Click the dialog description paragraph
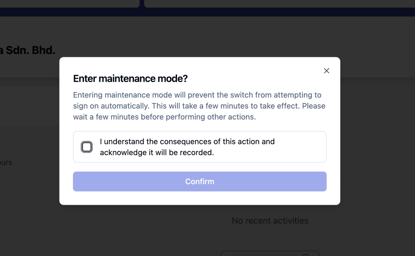The width and height of the screenshot is (415, 256). pyautogui.click(x=199, y=106)
